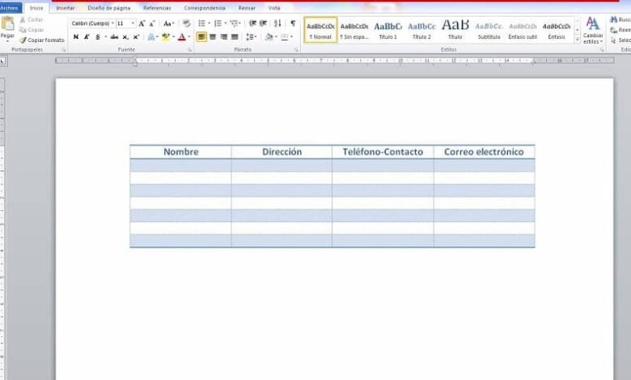Screen dimensions: 631x380
Task: Switch to the Referencias tab
Action: (157, 8)
